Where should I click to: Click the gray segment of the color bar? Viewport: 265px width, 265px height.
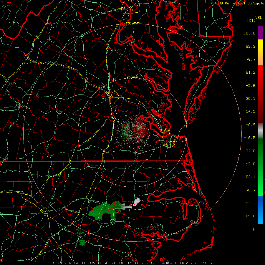[x=260, y=131]
